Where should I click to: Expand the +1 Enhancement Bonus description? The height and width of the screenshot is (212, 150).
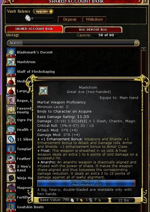[39, 139]
